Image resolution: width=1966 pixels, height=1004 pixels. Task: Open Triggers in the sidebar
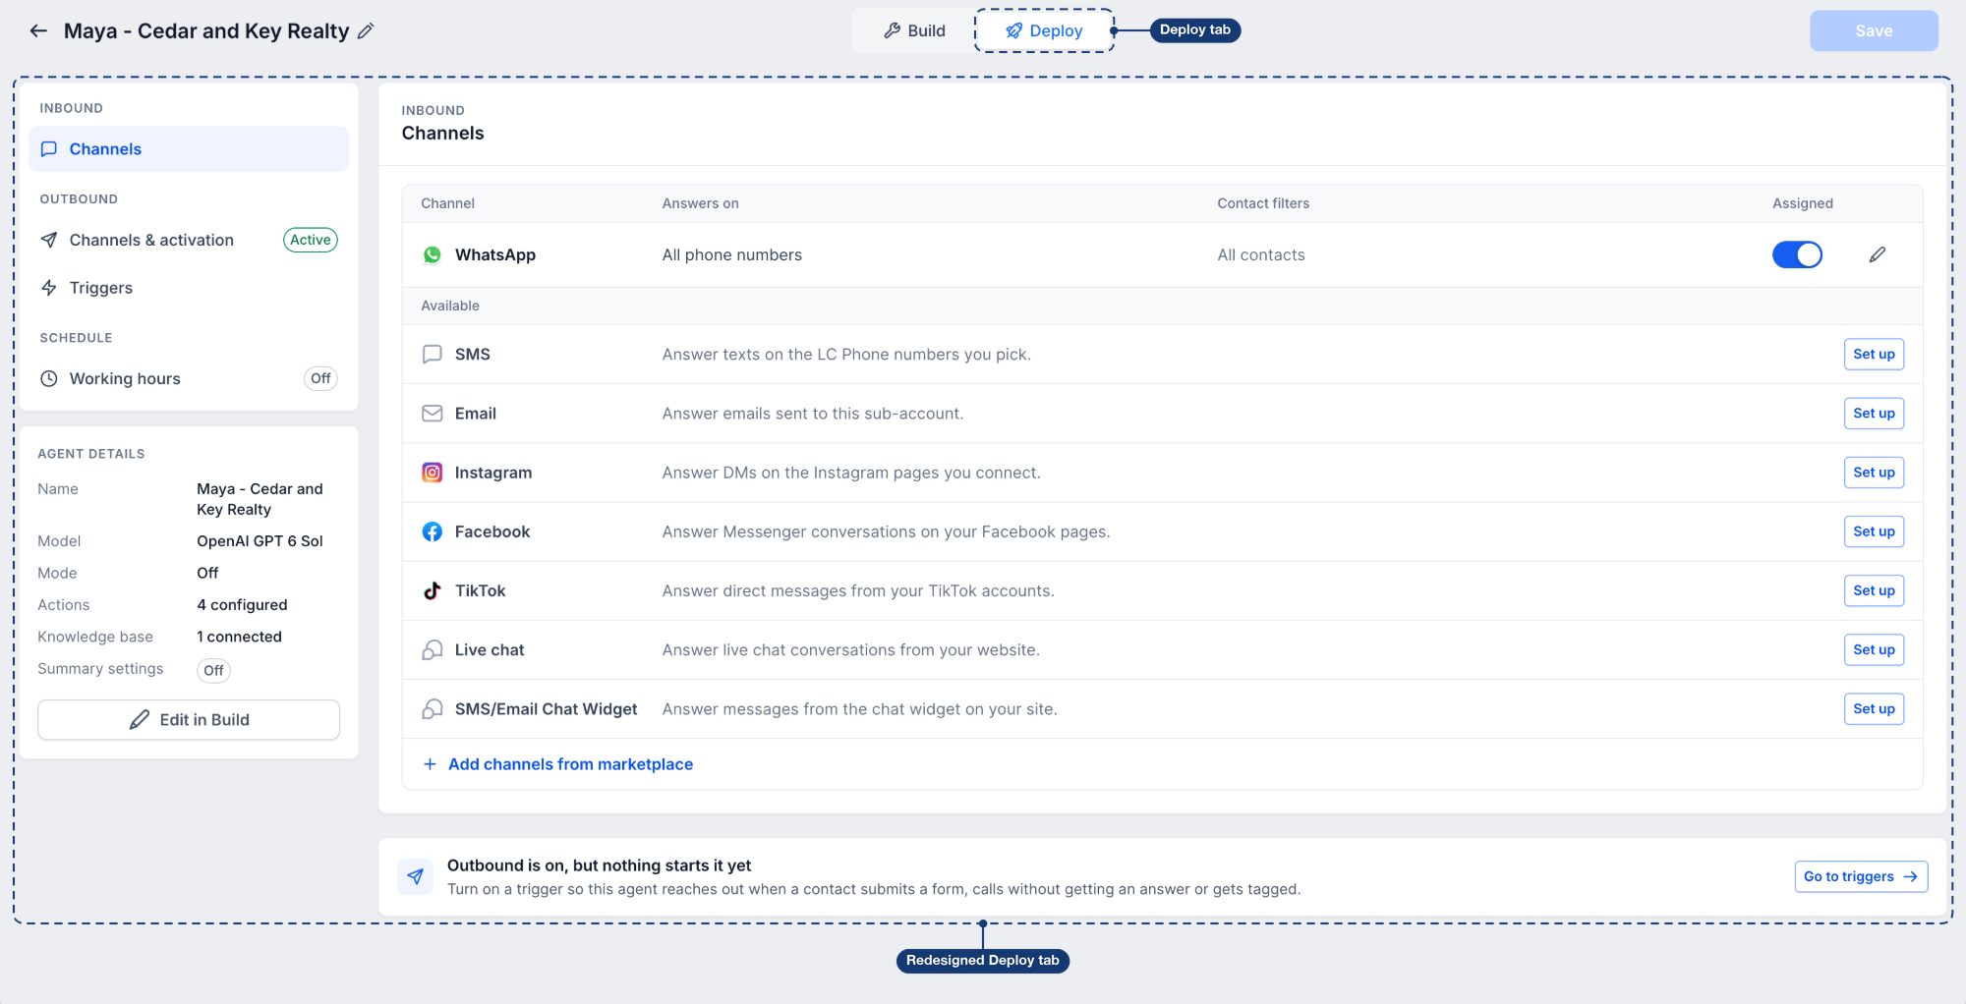pyautogui.click(x=189, y=288)
